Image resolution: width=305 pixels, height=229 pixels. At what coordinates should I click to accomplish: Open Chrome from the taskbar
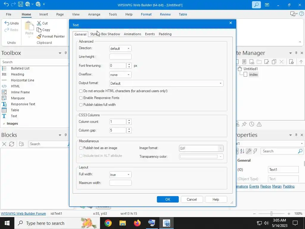coord(108,223)
